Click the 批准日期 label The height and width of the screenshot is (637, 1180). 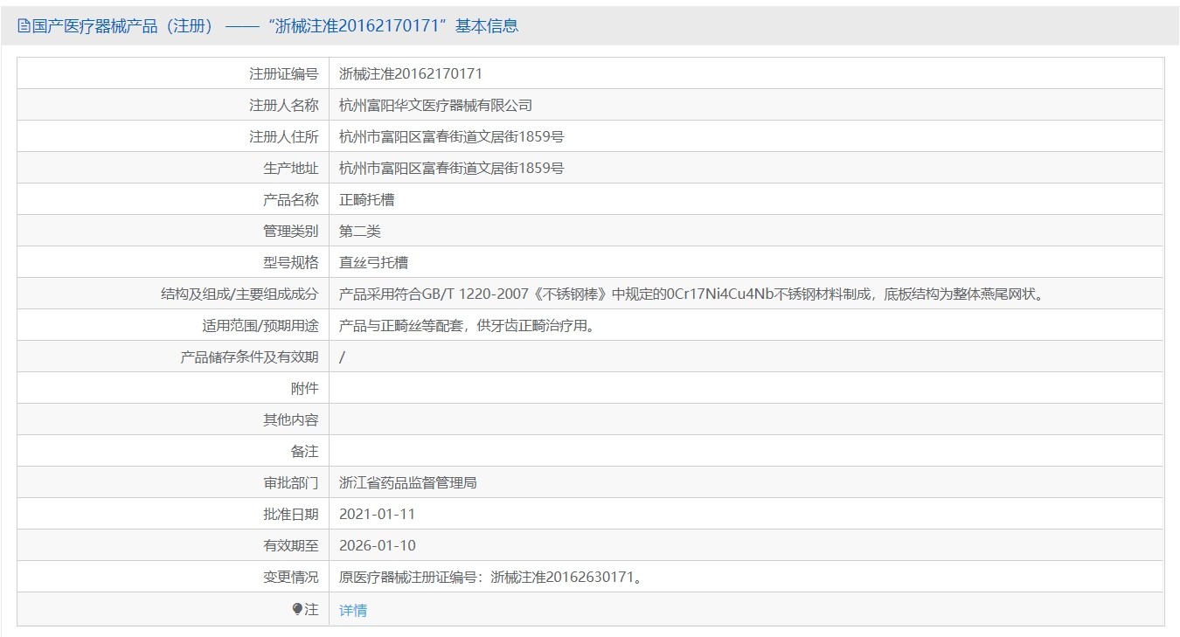coord(291,514)
